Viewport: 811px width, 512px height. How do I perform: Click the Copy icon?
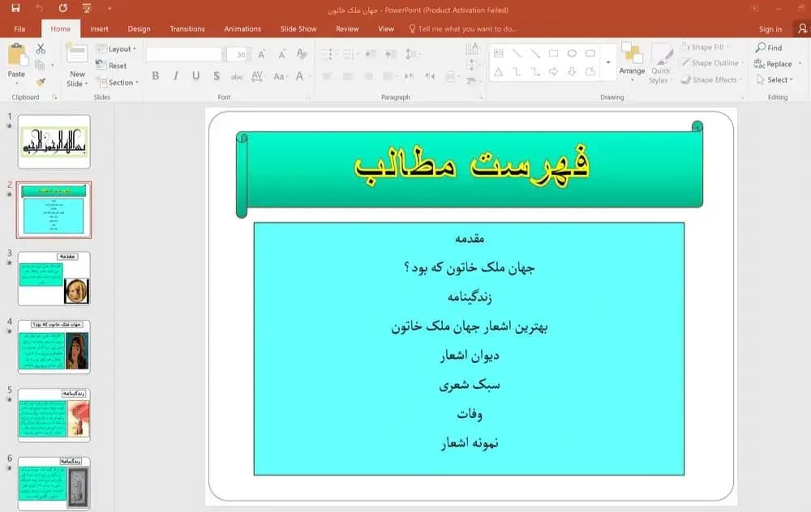pyautogui.click(x=40, y=65)
